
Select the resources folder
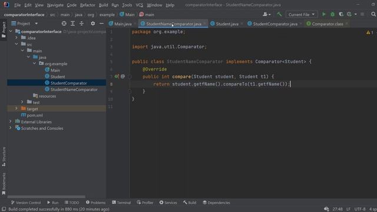pos(47,96)
